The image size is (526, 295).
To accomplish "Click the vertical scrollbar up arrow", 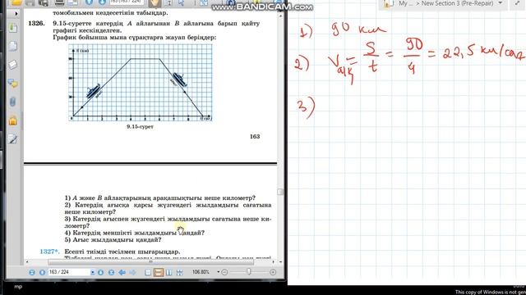I will point(280,16).
